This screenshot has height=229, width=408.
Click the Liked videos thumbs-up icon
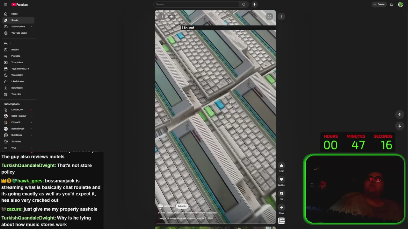pyautogui.click(x=5, y=81)
